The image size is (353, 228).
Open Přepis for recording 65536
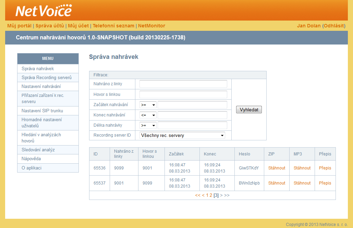(325, 168)
